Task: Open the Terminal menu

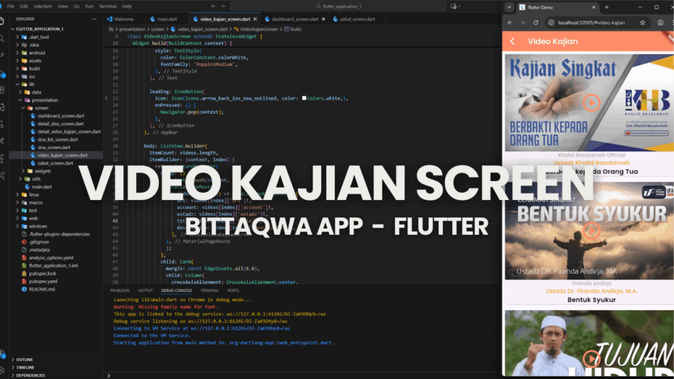Action: point(108,5)
